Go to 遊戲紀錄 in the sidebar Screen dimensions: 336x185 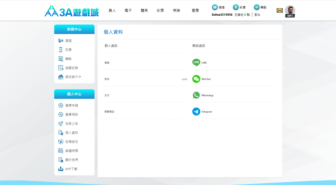coord(71,68)
